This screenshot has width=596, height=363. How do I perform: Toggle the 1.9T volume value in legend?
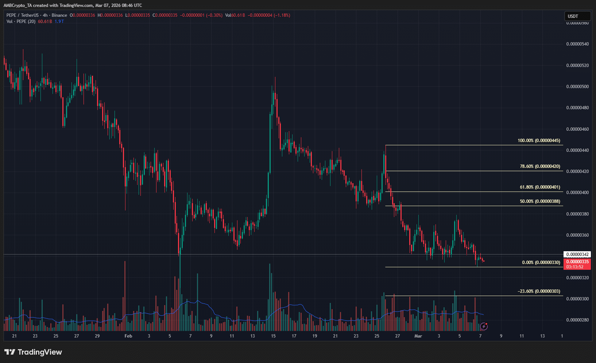point(59,21)
